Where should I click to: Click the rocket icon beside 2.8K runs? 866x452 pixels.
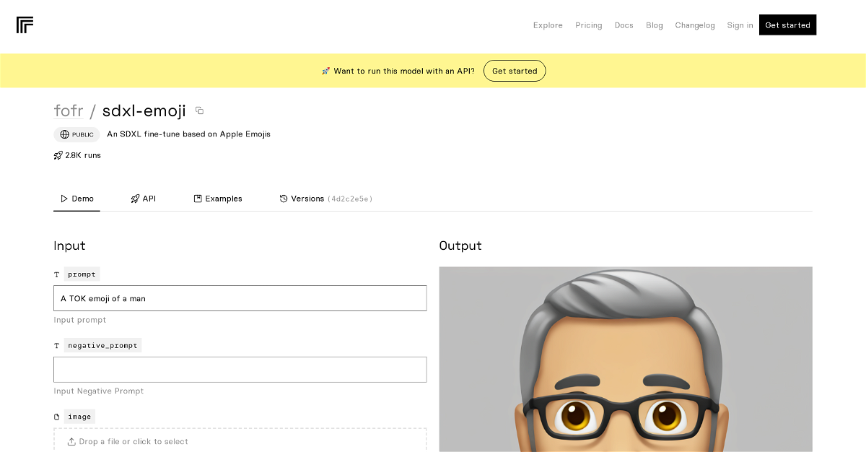[x=58, y=155]
